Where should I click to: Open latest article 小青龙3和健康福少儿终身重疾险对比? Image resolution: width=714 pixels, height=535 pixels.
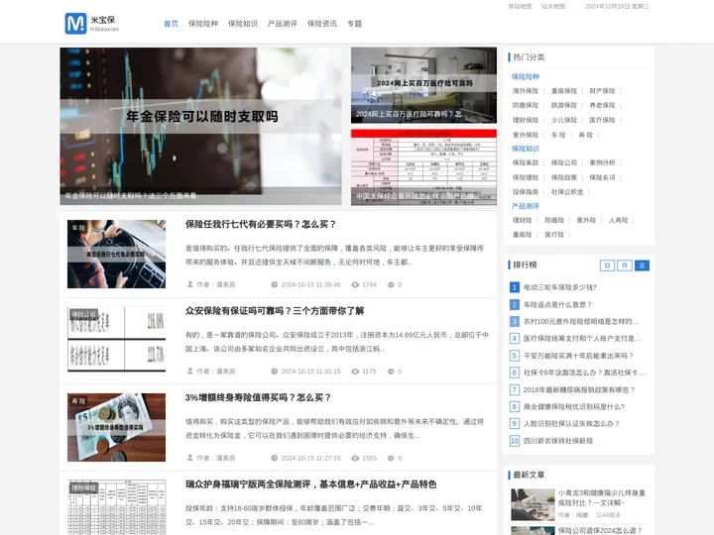pyautogui.click(x=602, y=497)
